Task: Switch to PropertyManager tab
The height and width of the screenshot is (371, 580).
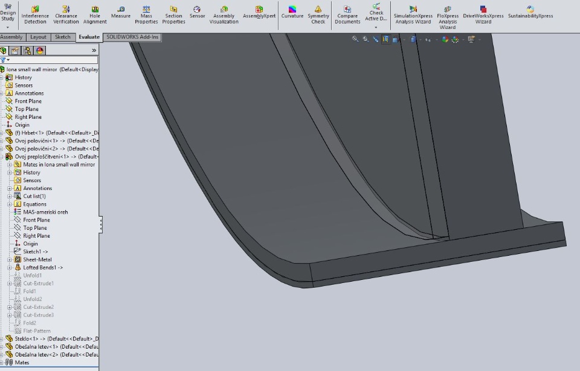Action: coord(15,50)
